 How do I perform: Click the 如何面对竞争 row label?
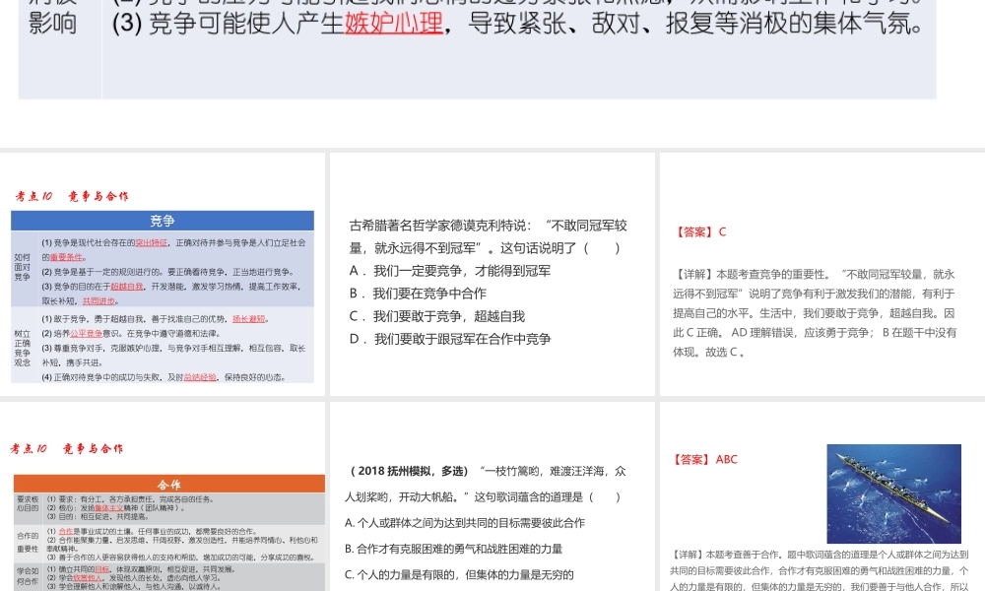click(22, 267)
